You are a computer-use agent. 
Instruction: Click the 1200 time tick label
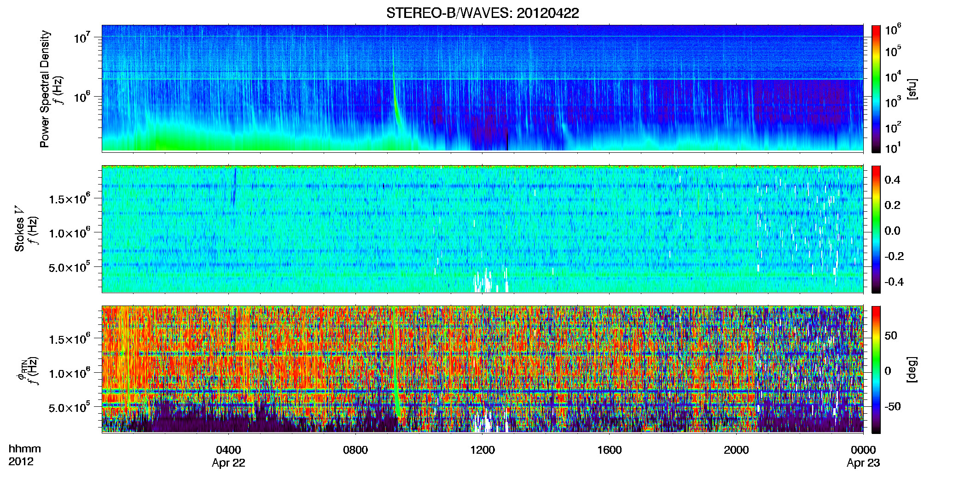click(x=482, y=450)
